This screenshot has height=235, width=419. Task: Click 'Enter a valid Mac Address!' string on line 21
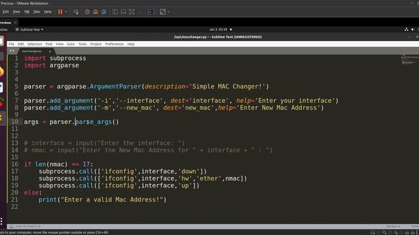(x=112, y=200)
